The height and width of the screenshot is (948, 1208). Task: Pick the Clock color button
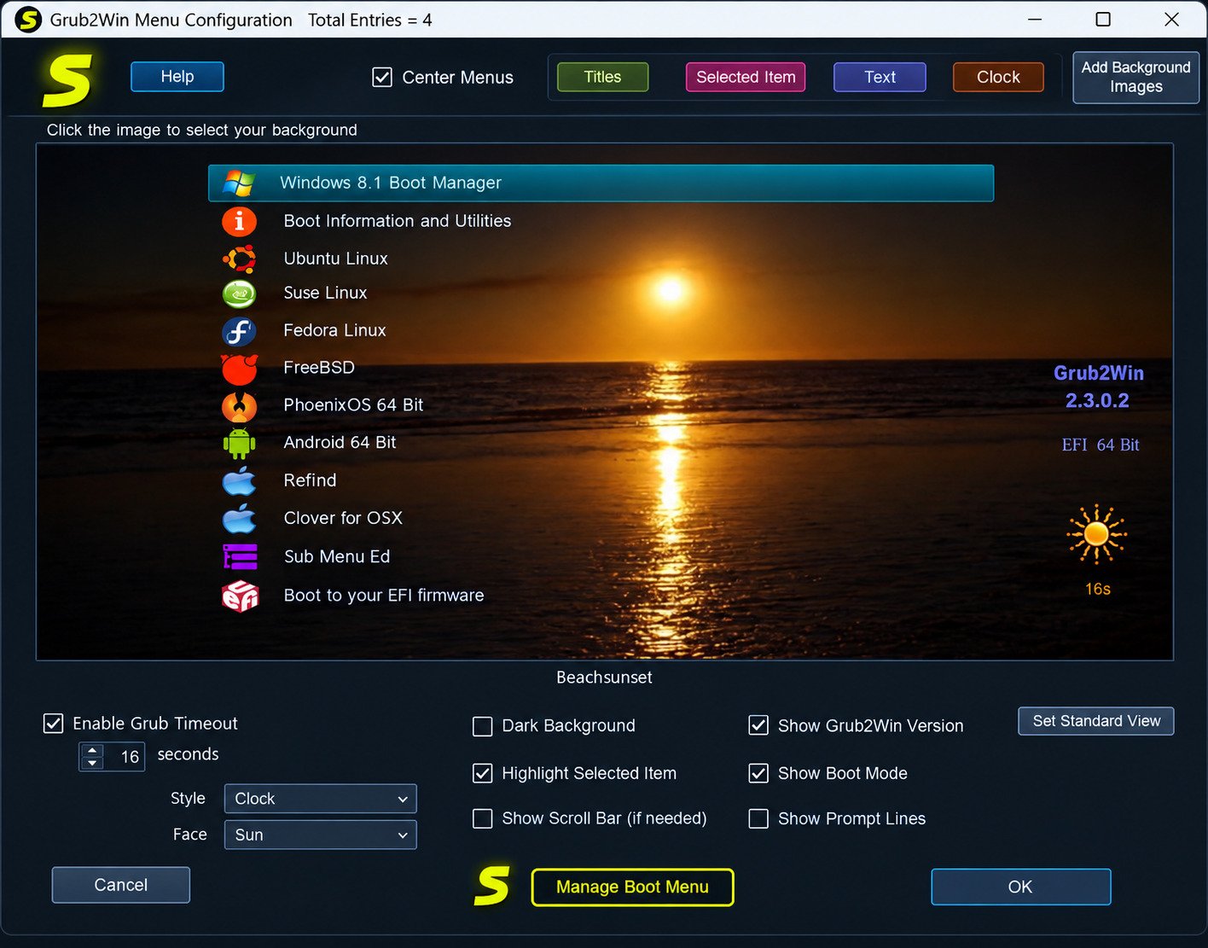[998, 77]
